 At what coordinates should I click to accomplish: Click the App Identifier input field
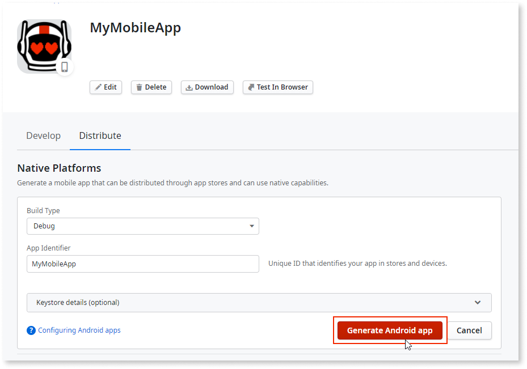click(142, 264)
